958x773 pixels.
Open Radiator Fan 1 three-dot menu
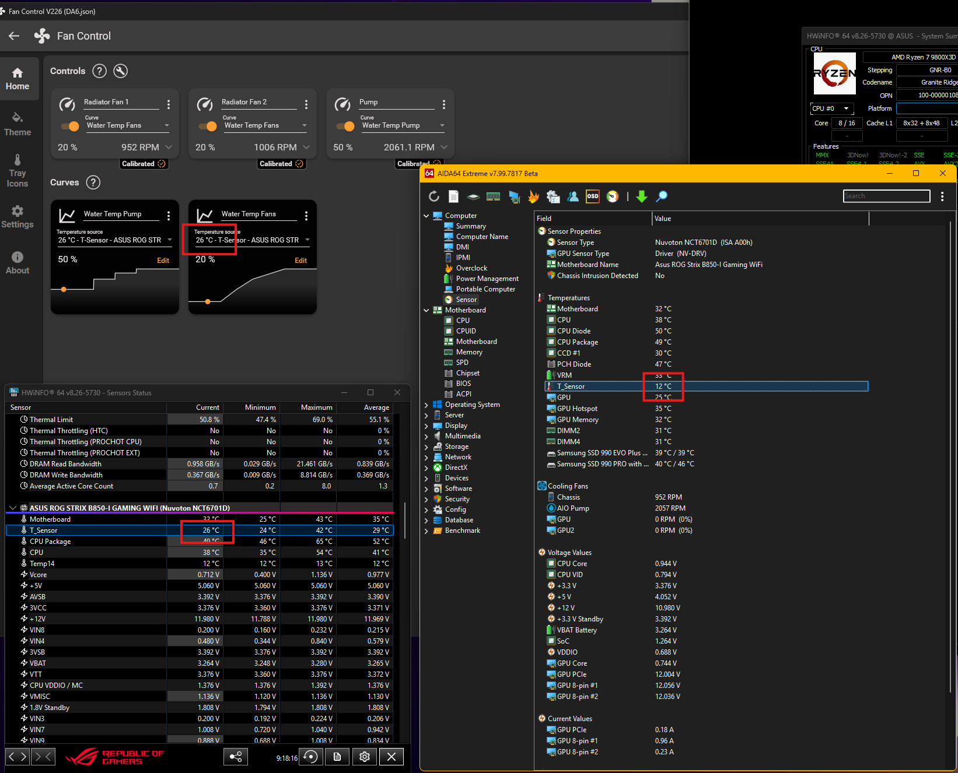point(169,104)
